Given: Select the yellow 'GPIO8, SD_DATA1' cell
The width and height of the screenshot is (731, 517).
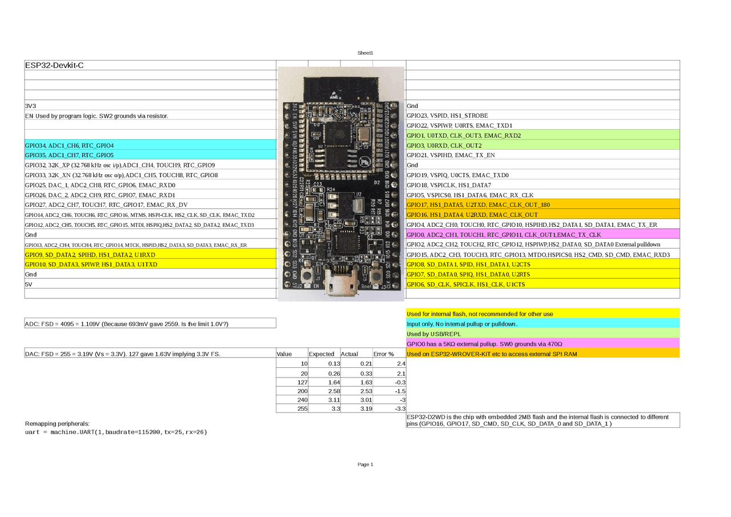Looking at the screenshot, I should tap(543, 264).
